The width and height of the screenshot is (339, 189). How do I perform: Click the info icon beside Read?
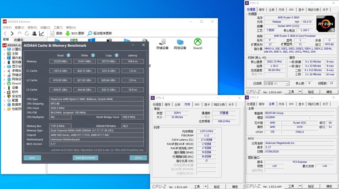click(68, 55)
